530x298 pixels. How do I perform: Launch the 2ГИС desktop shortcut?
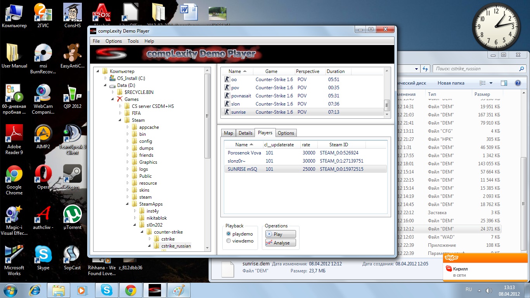tap(43, 16)
